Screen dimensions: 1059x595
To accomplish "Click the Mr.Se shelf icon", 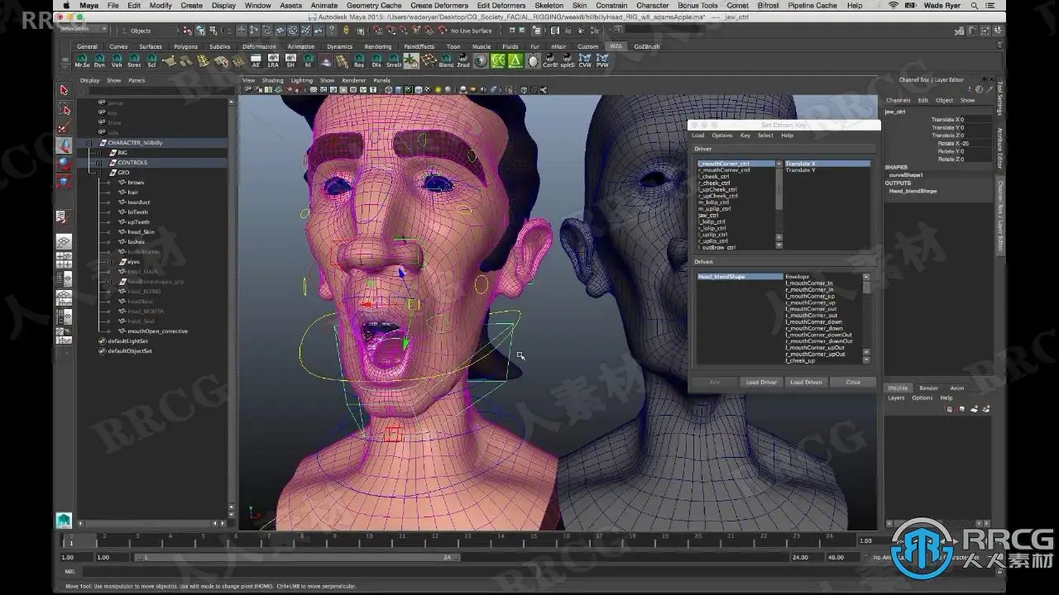I will [x=83, y=60].
